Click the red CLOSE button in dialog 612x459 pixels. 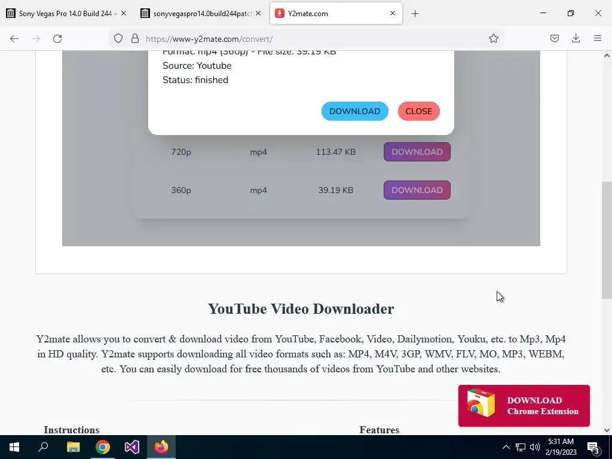pyautogui.click(x=418, y=111)
